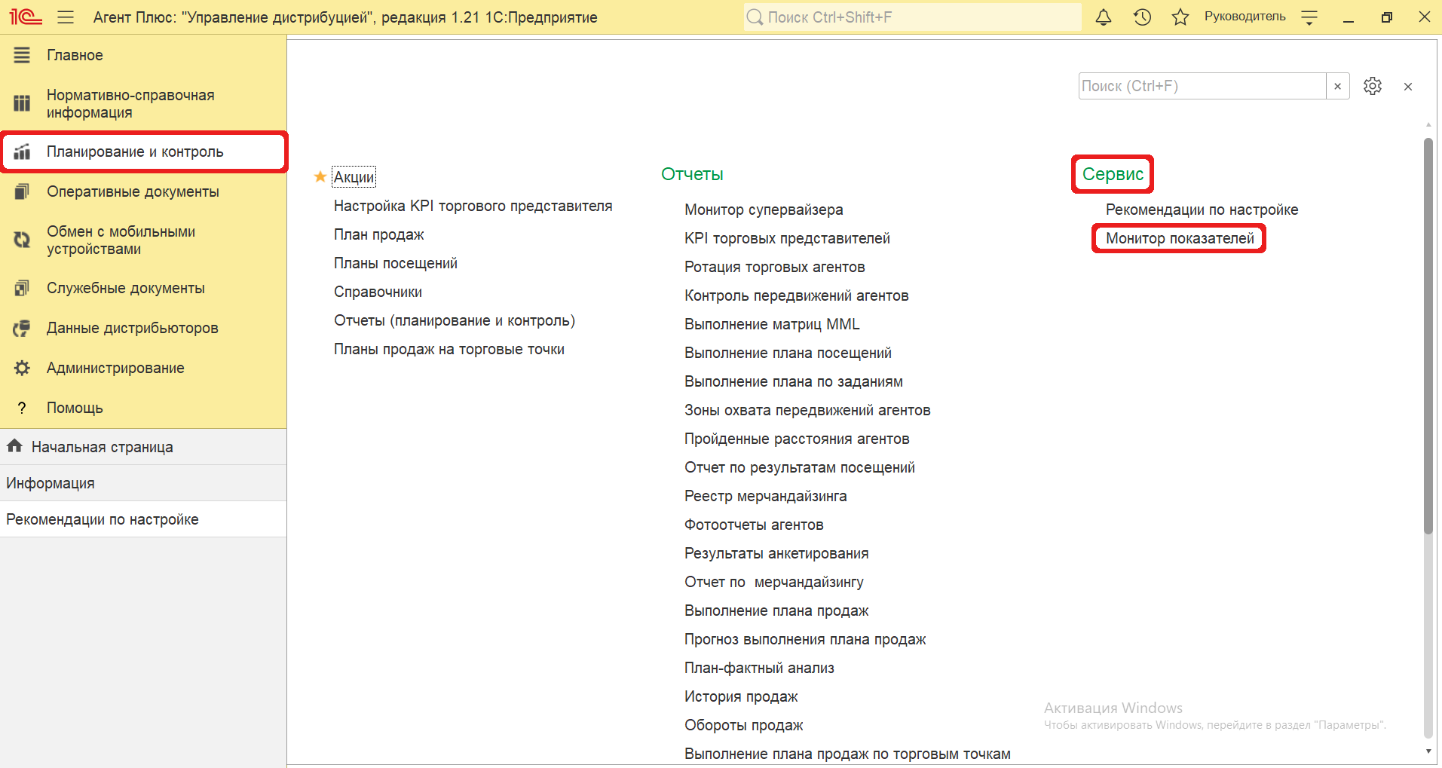This screenshot has width=1442, height=768.
Task: Open План продаж link
Action: click(x=378, y=234)
